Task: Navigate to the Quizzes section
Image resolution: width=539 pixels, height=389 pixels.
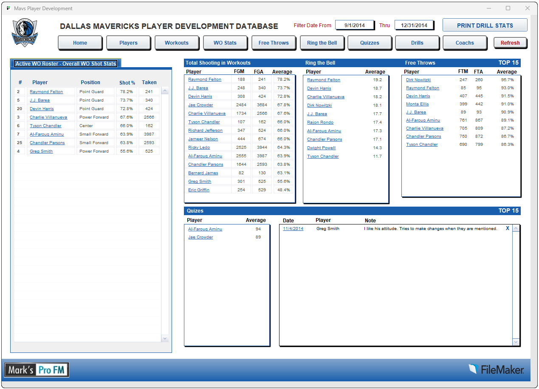Action: point(370,43)
